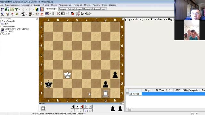Image resolution: width=205 pixels, height=115 pixels.
Task: Select Openings (36000) tree item
Action: [8, 26]
